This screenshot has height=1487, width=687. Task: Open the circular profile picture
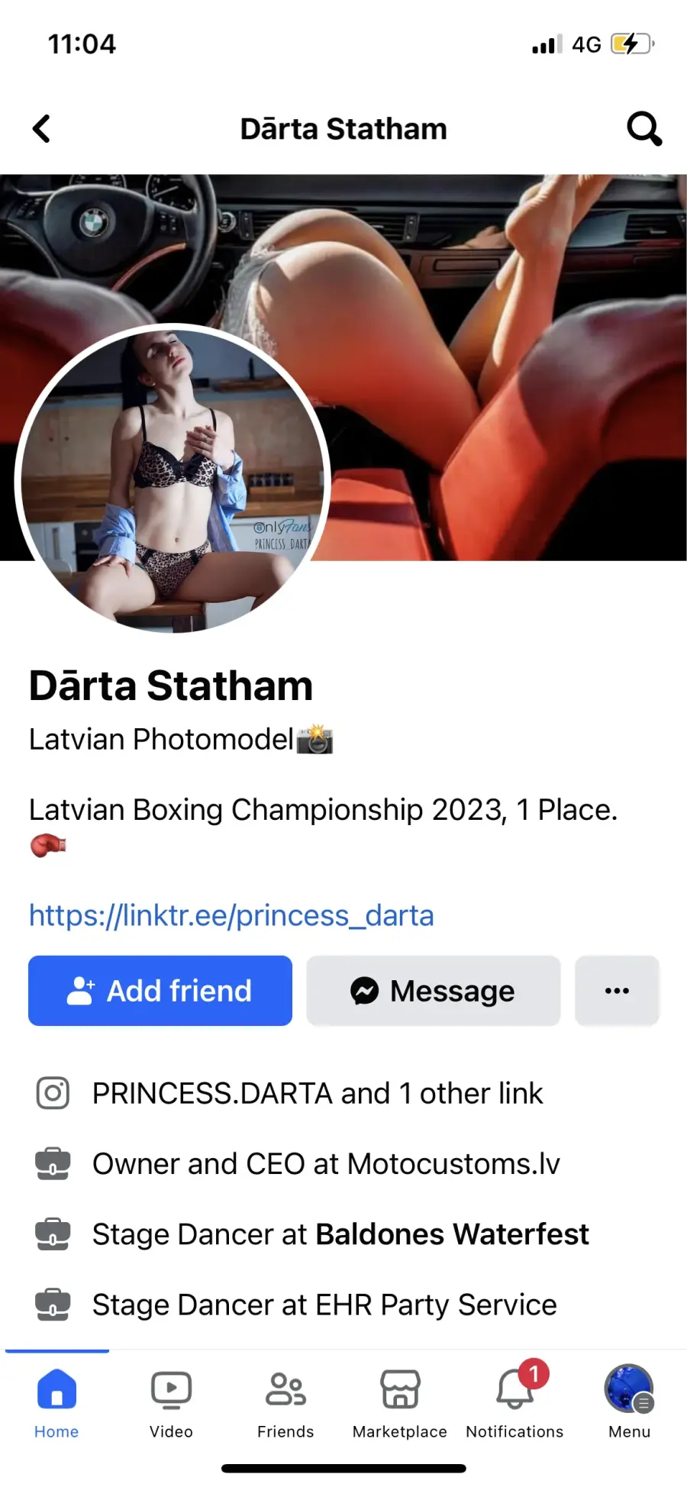tap(173, 479)
